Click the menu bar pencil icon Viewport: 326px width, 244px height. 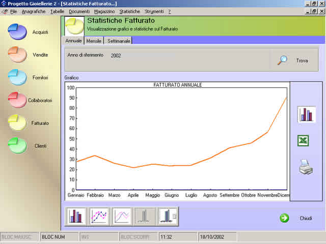tap(5, 11)
